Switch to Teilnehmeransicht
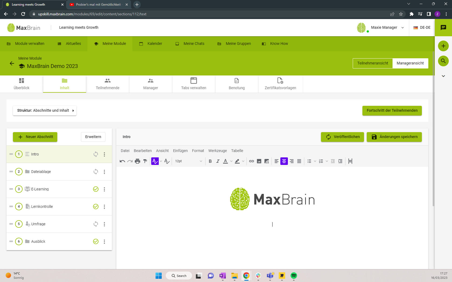 coord(373,63)
